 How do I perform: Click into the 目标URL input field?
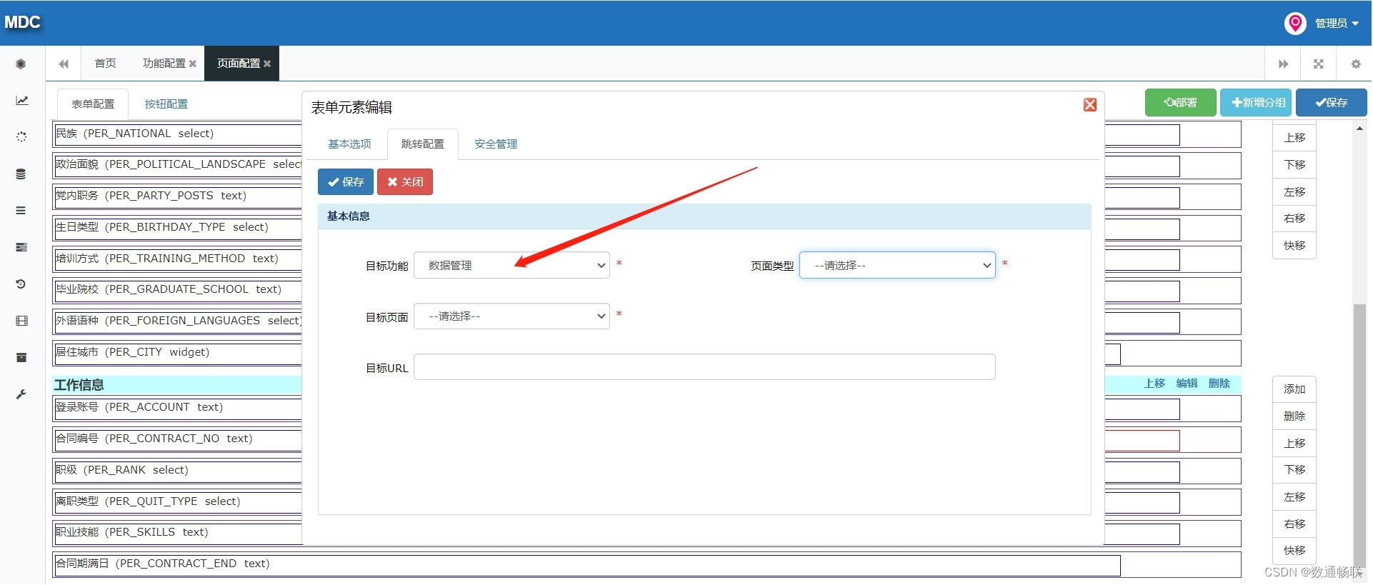pyautogui.click(x=704, y=367)
